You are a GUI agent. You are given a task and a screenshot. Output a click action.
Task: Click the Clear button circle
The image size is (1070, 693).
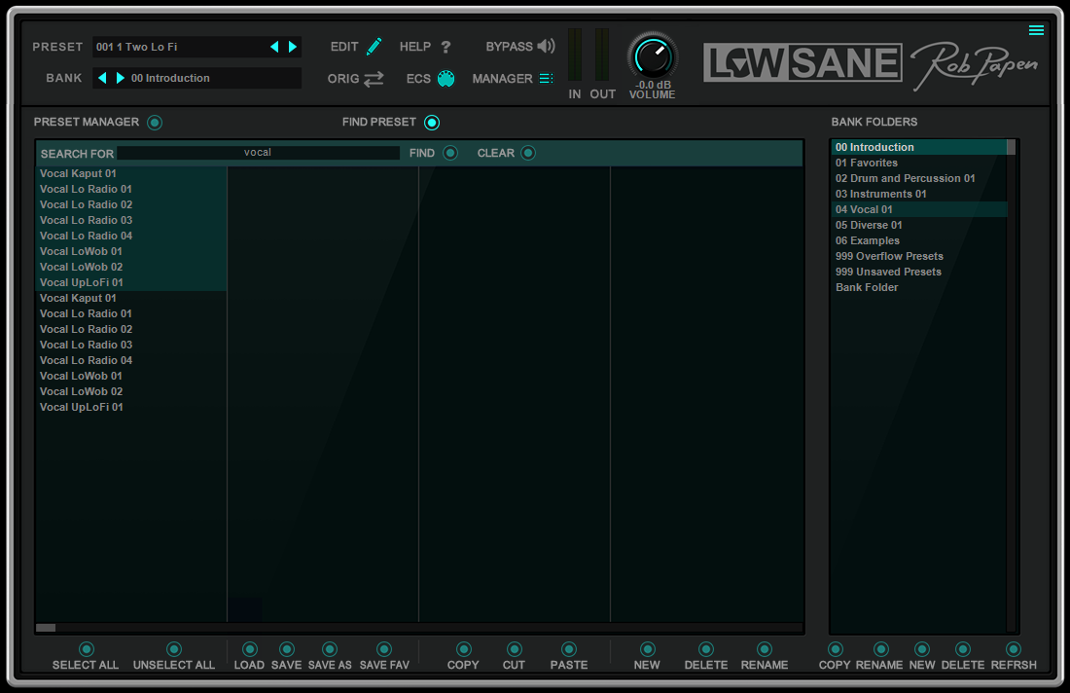pos(528,153)
